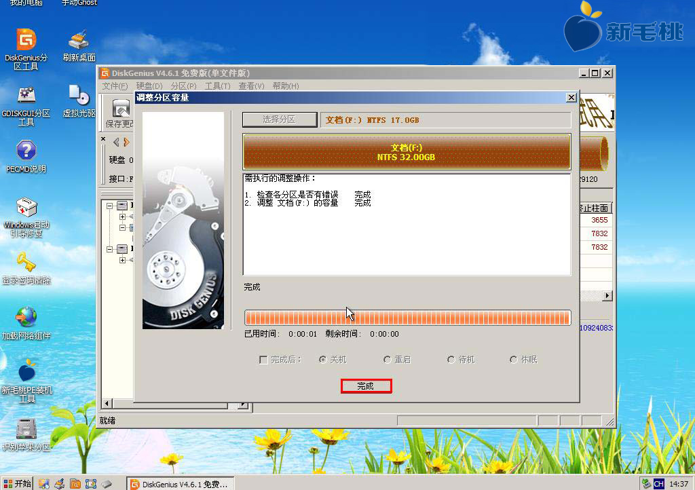
Task: Open the 新毛桃PE装机工具 desktop icon
Action: click(x=26, y=381)
